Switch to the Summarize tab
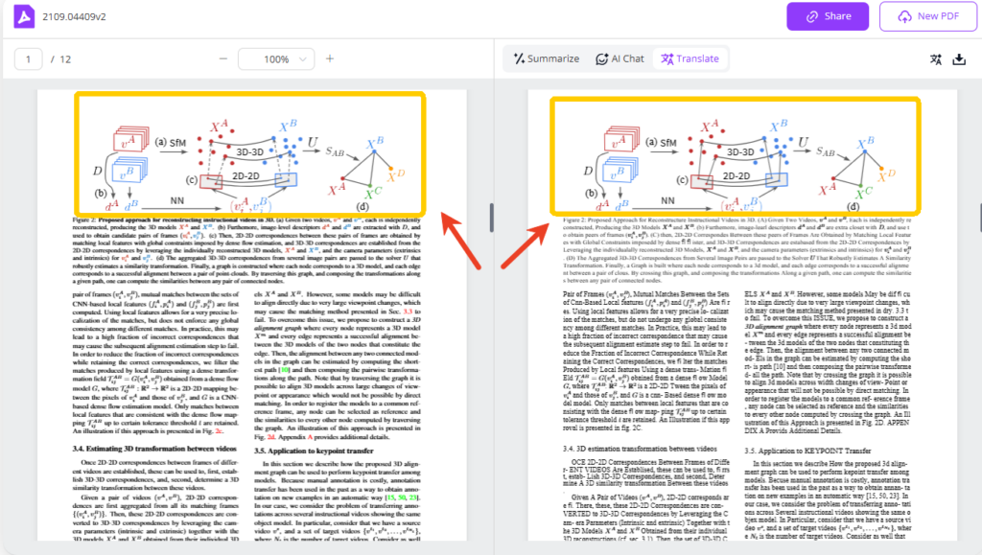 [x=545, y=58]
